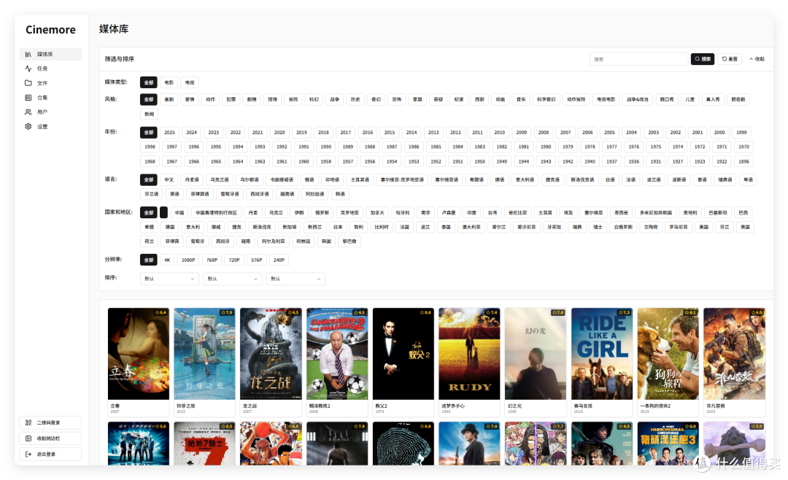
Task: Select 中文 language filter
Action: click(x=169, y=180)
